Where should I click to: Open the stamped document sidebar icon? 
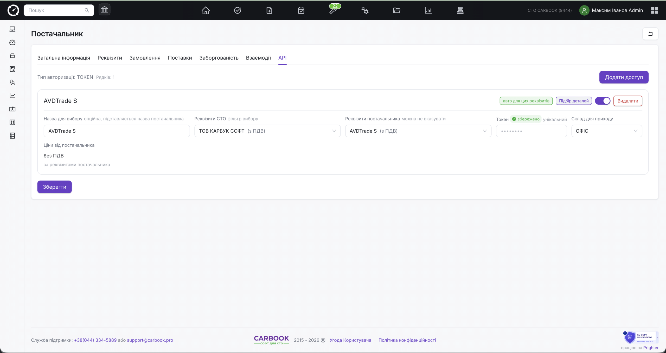12,69
